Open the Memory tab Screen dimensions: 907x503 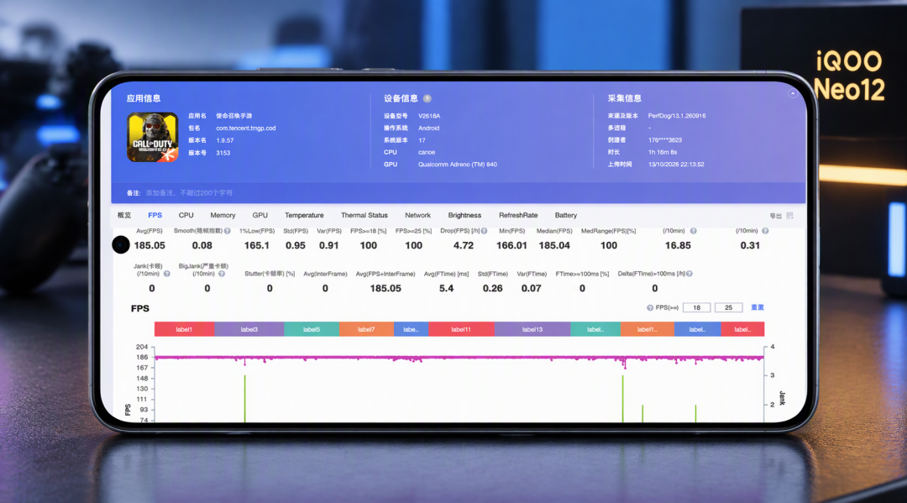[x=223, y=215]
